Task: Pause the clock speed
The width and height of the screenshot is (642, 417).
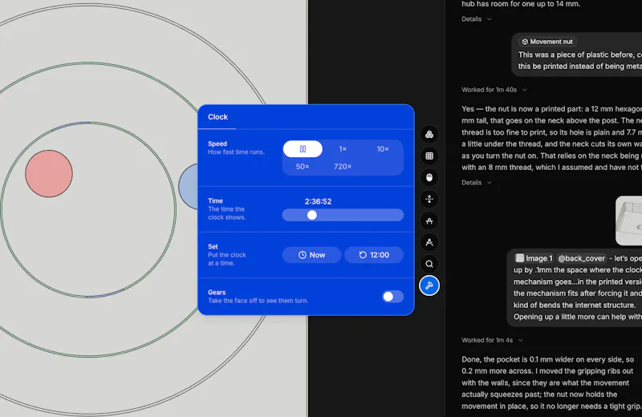Action: pyautogui.click(x=303, y=149)
